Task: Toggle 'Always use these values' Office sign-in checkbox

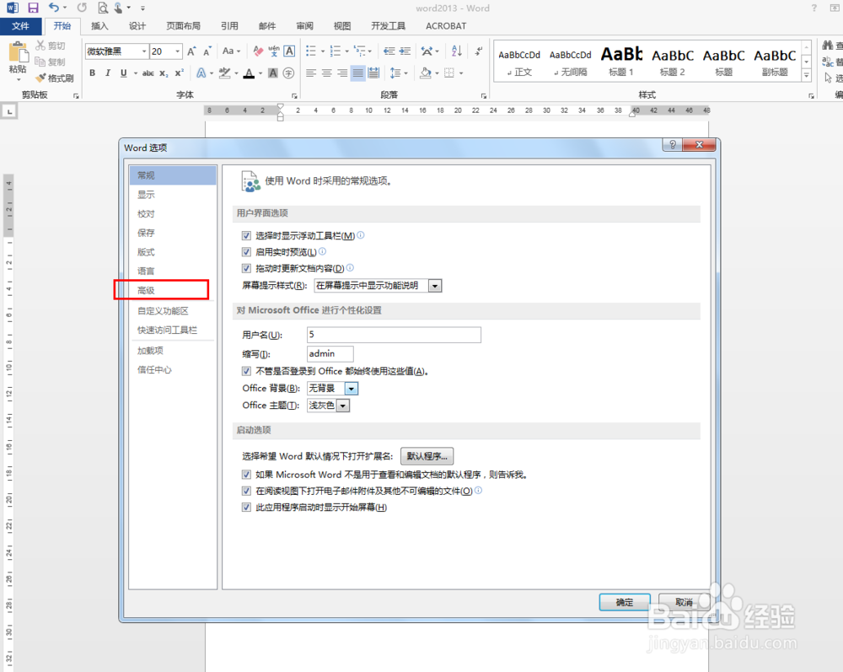Action: 246,371
